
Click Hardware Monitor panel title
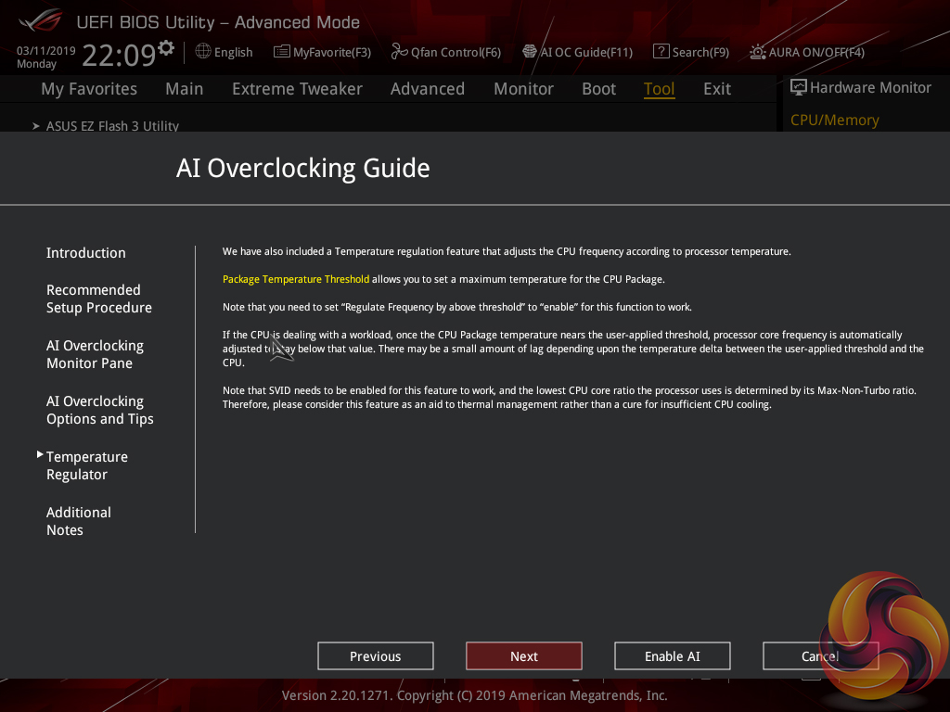point(870,88)
